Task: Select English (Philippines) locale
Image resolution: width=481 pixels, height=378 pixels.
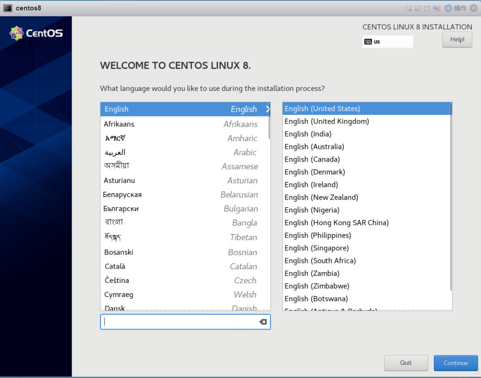Action: (x=366, y=235)
